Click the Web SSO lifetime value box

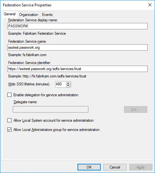coord(61,84)
